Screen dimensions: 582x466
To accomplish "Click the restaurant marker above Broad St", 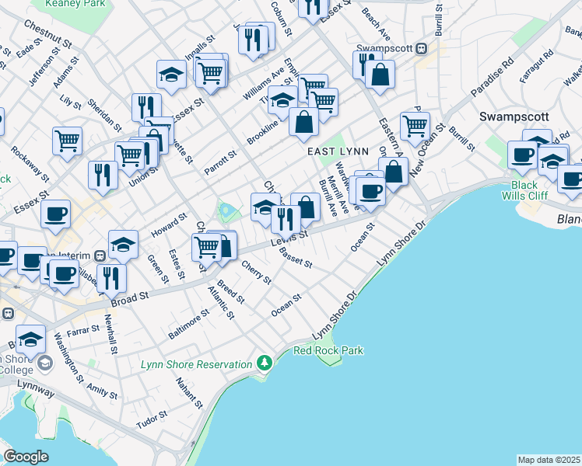I will click(x=111, y=281).
